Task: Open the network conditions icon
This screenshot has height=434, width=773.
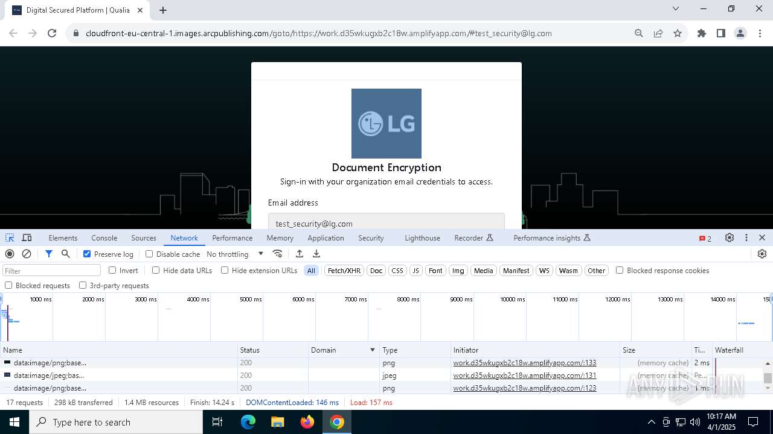Action: [x=278, y=254]
